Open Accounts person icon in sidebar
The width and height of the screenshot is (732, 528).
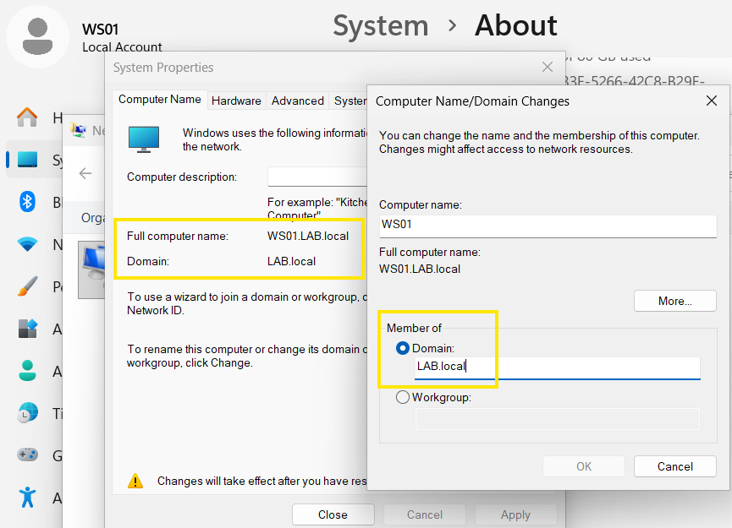point(27,371)
